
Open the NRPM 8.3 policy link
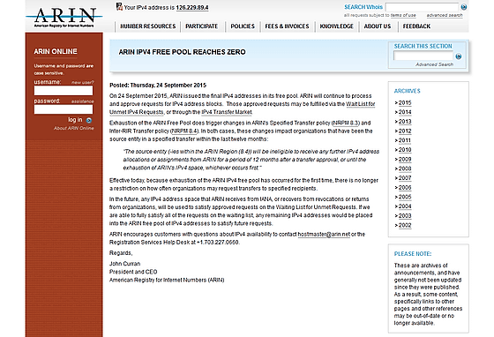click(x=346, y=123)
